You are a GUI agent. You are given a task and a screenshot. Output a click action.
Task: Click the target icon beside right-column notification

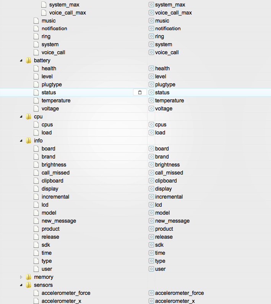(151, 29)
